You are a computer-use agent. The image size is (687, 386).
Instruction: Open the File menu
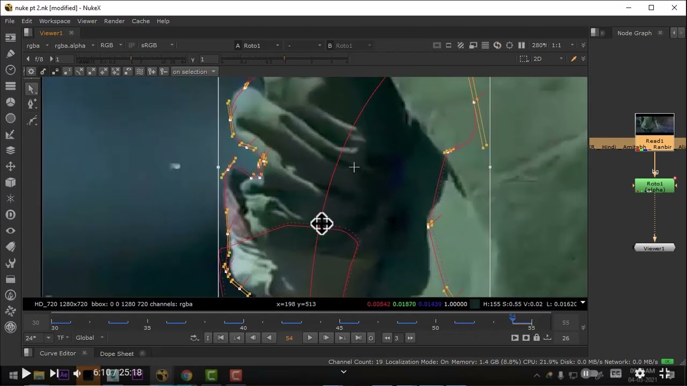point(10,21)
